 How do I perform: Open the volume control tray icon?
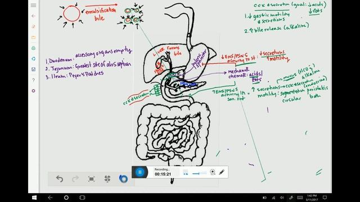point(282,198)
